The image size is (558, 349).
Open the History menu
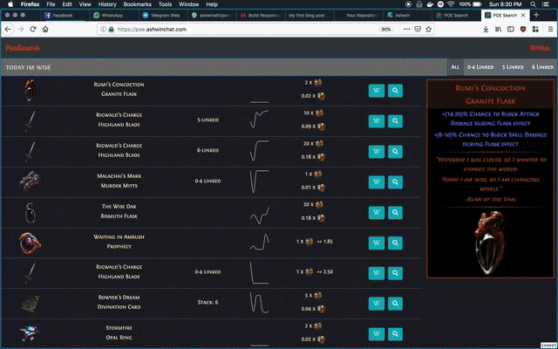[x=107, y=4]
